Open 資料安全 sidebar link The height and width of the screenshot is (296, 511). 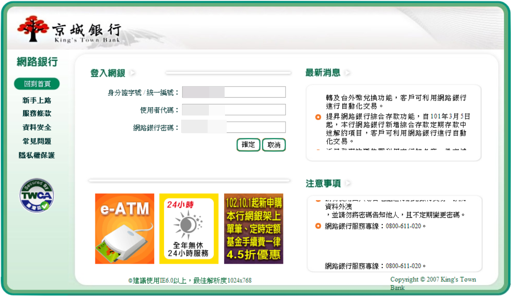click(37, 128)
